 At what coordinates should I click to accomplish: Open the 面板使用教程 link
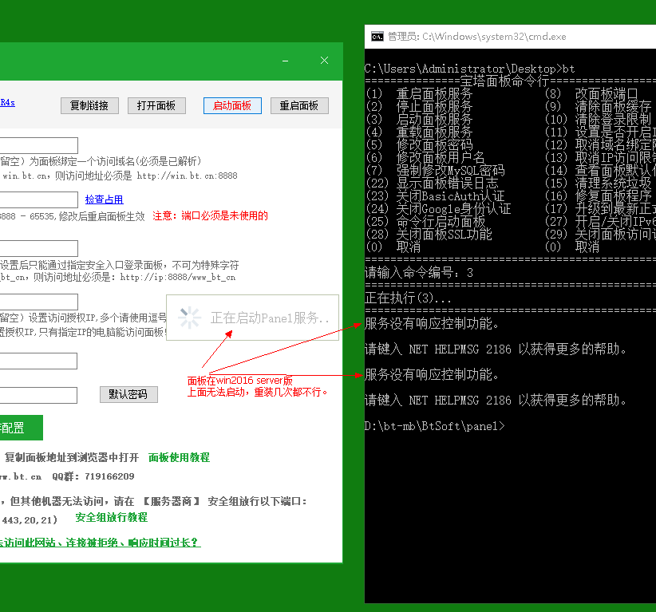(179, 457)
